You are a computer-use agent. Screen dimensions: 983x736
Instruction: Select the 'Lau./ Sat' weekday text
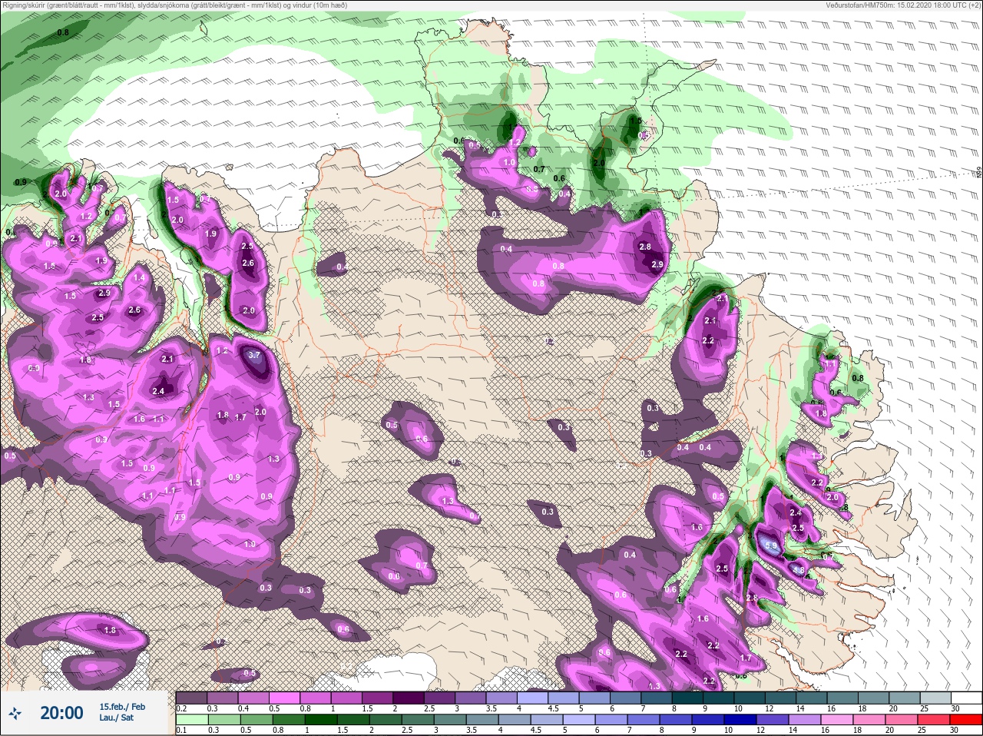tap(115, 718)
